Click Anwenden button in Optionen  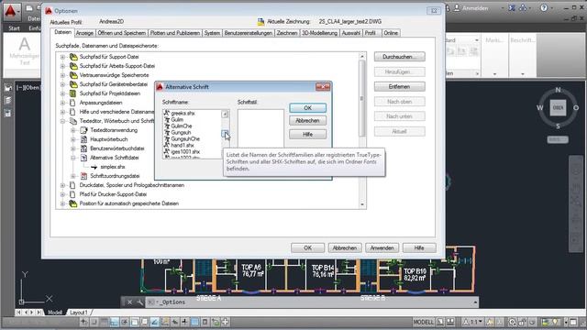tap(382, 247)
